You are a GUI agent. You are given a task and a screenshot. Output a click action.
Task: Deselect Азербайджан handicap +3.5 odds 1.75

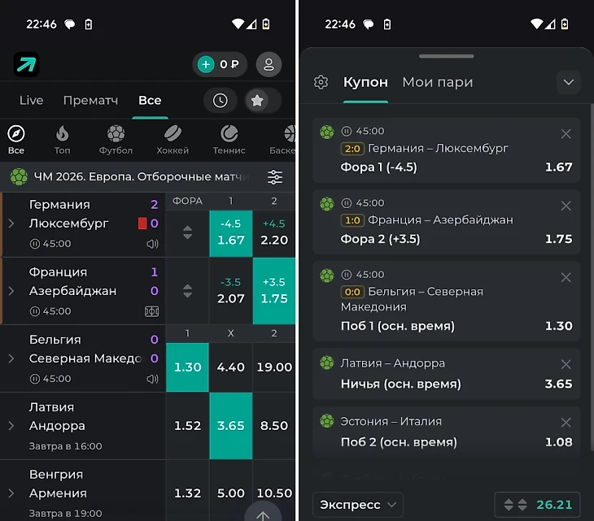(274, 291)
